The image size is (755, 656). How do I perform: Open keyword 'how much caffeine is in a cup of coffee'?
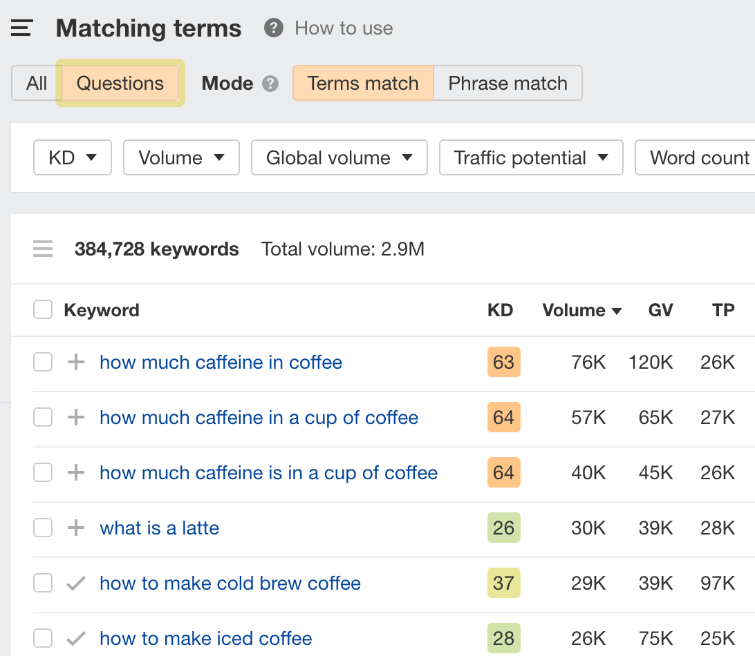click(x=268, y=473)
